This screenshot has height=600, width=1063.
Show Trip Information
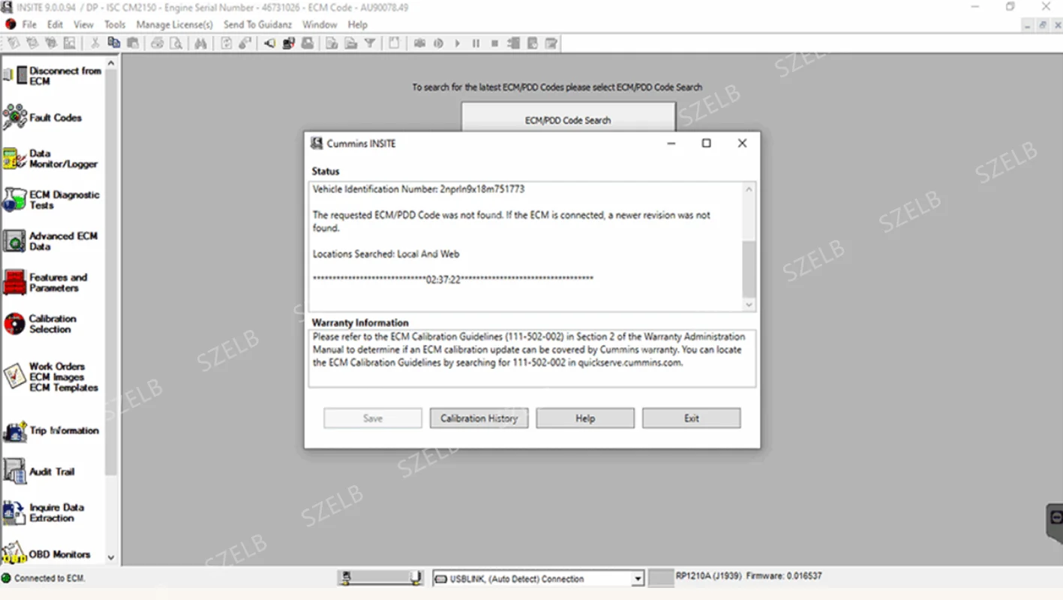pos(51,430)
